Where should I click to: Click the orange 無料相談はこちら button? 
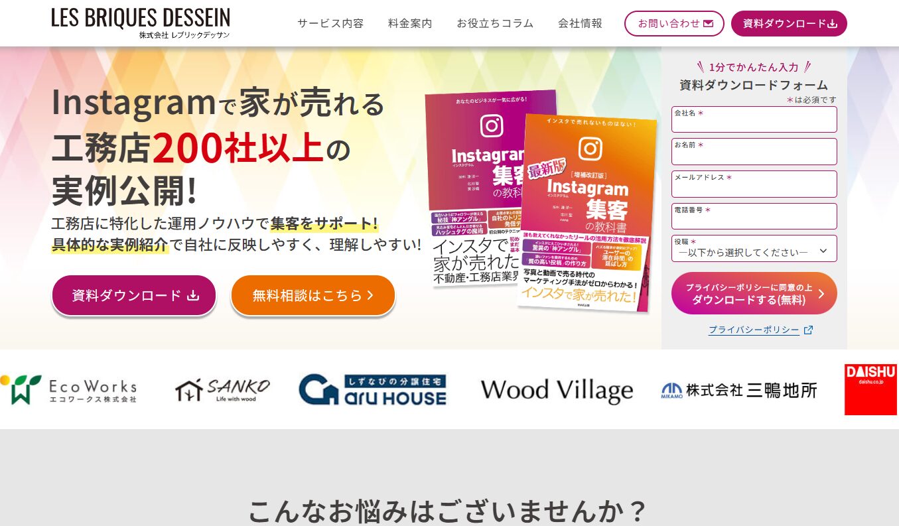[312, 295]
